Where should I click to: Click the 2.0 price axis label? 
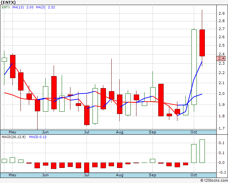point(222,94)
